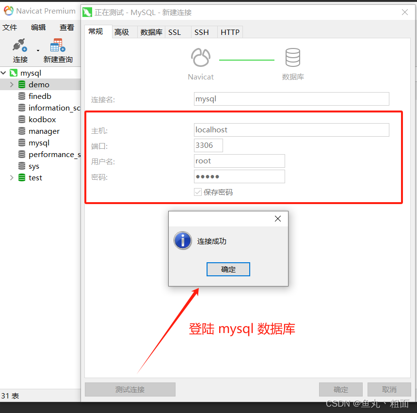Image resolution: width=417 pixels, height=413 pixels.
Task: Click the host field containing localhost
Action: [291, 130]
